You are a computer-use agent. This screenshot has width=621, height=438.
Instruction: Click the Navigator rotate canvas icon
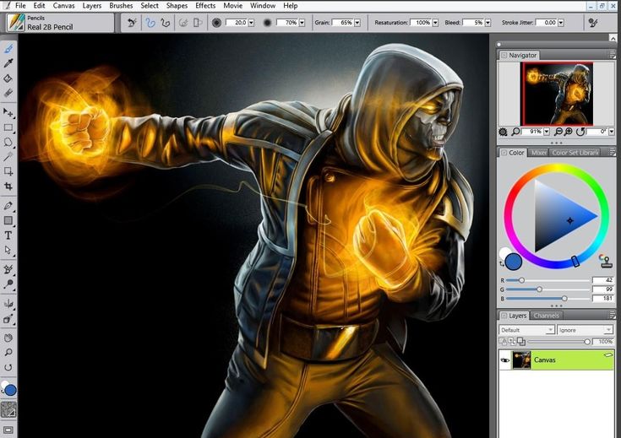coord(580,132)
